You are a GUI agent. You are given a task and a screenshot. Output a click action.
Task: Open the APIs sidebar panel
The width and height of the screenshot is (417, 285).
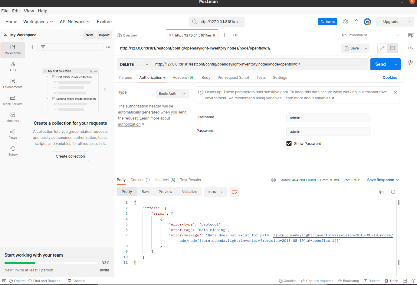(x=13, y=67)
